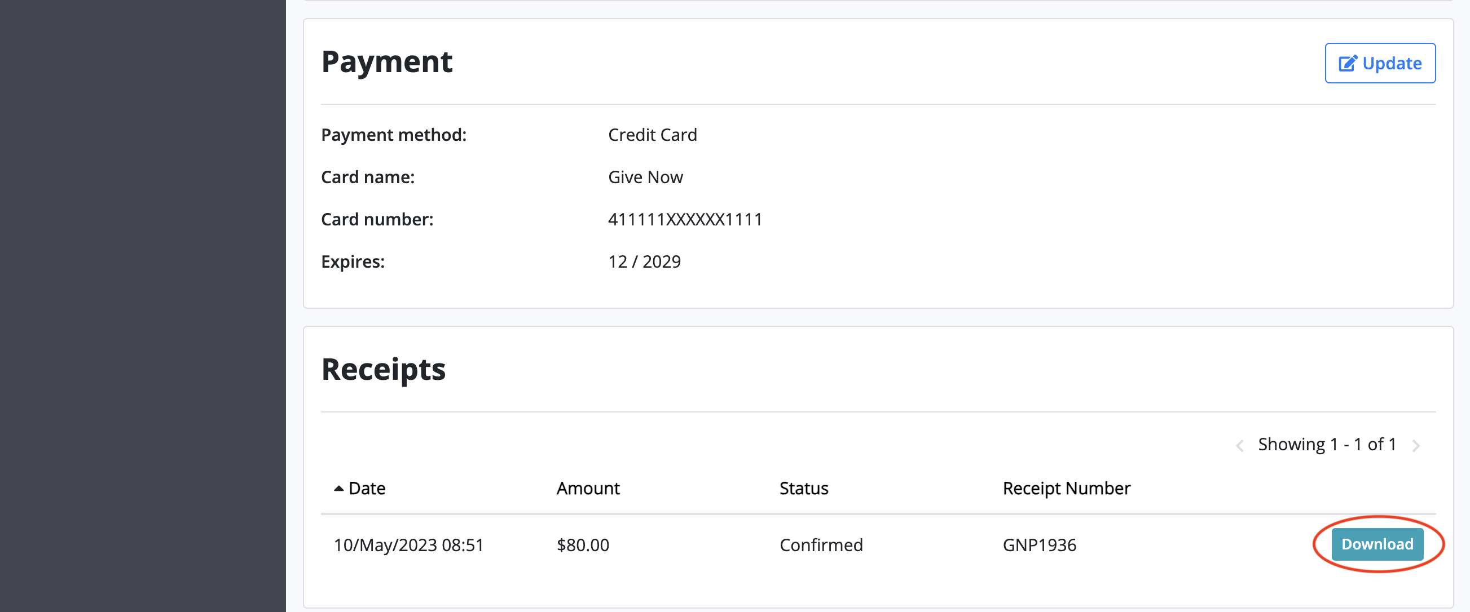Image resolution: width=1470 pixels, height=612 pixels.
Task: Click the Status column header
Action: [x=803, y=488]
